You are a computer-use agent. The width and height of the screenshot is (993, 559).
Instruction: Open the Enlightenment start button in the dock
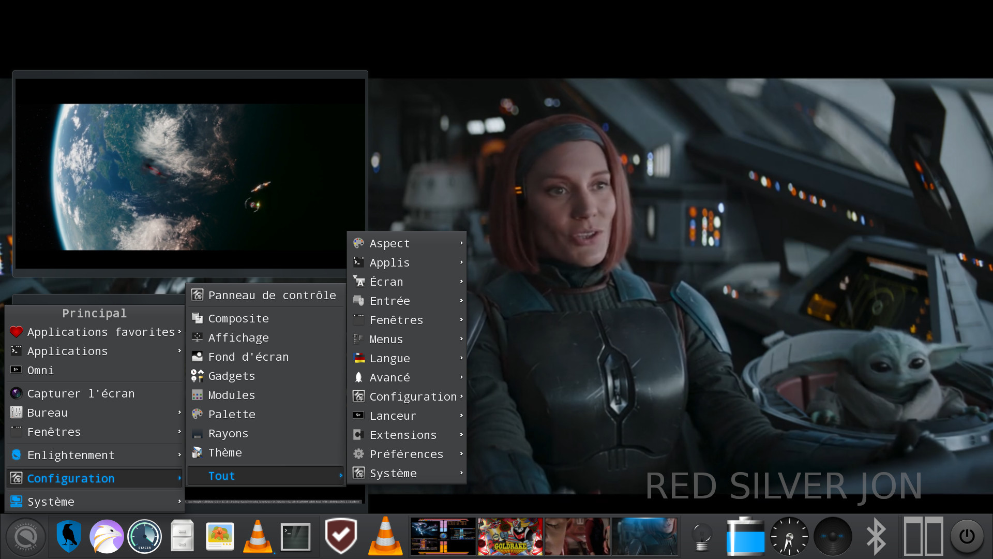(26, 537)
